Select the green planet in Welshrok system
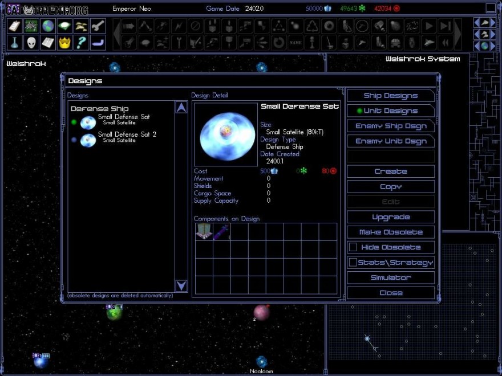502x376 pixels. click(x=114, y=313)
